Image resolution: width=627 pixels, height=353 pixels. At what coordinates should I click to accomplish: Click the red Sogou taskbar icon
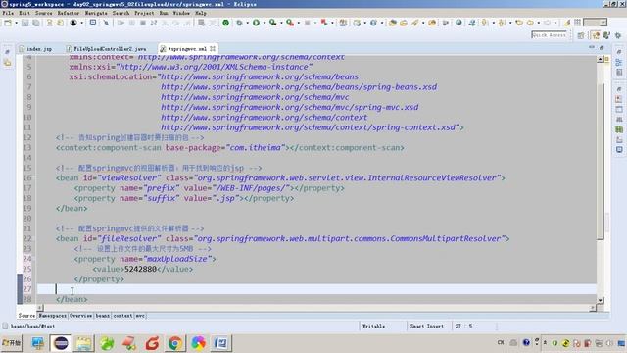click(153, 343)
